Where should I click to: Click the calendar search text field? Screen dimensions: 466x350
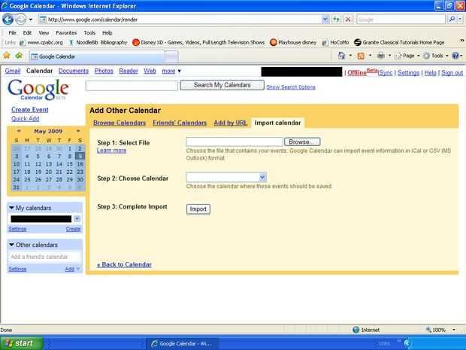(x=132, y=86)
